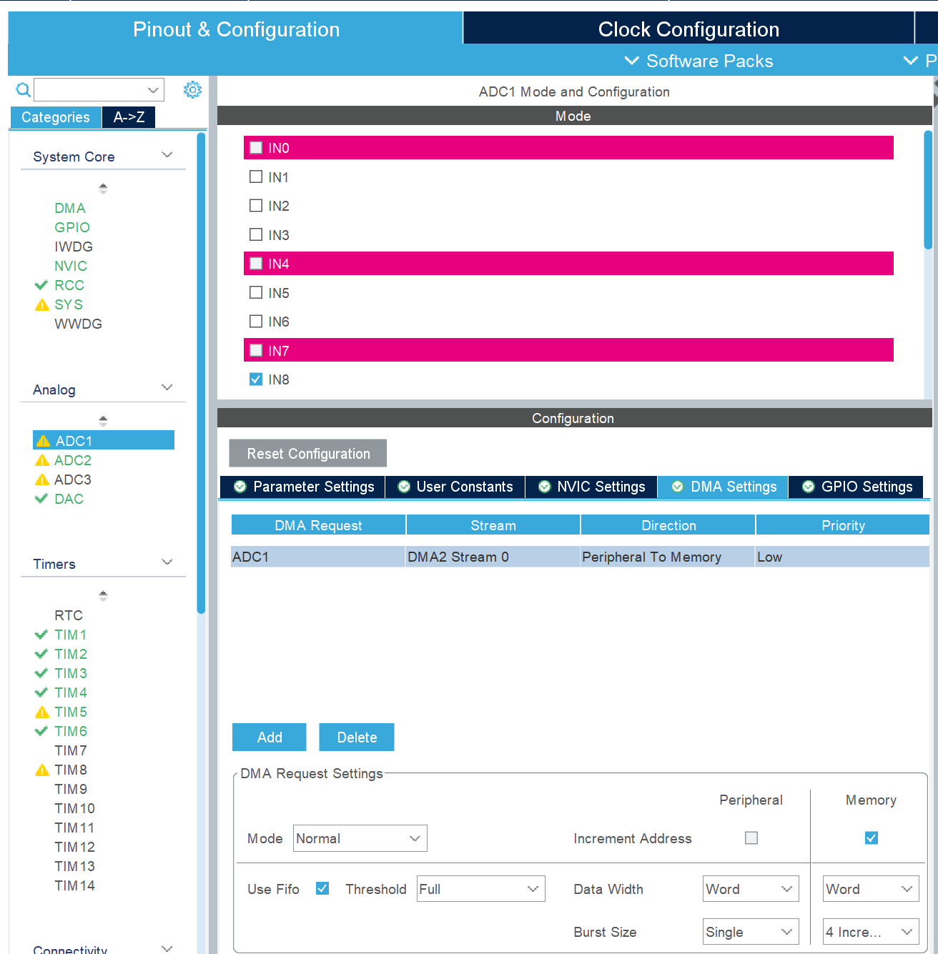Open the DMA Mode dropdown set to Normal
Image resolution: width=938 pixels, height=954 pixels.
tap(360, 838)
